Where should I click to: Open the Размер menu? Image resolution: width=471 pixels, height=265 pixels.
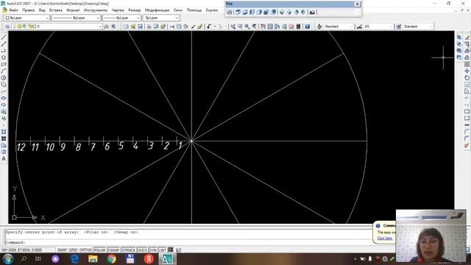(134, 10)
